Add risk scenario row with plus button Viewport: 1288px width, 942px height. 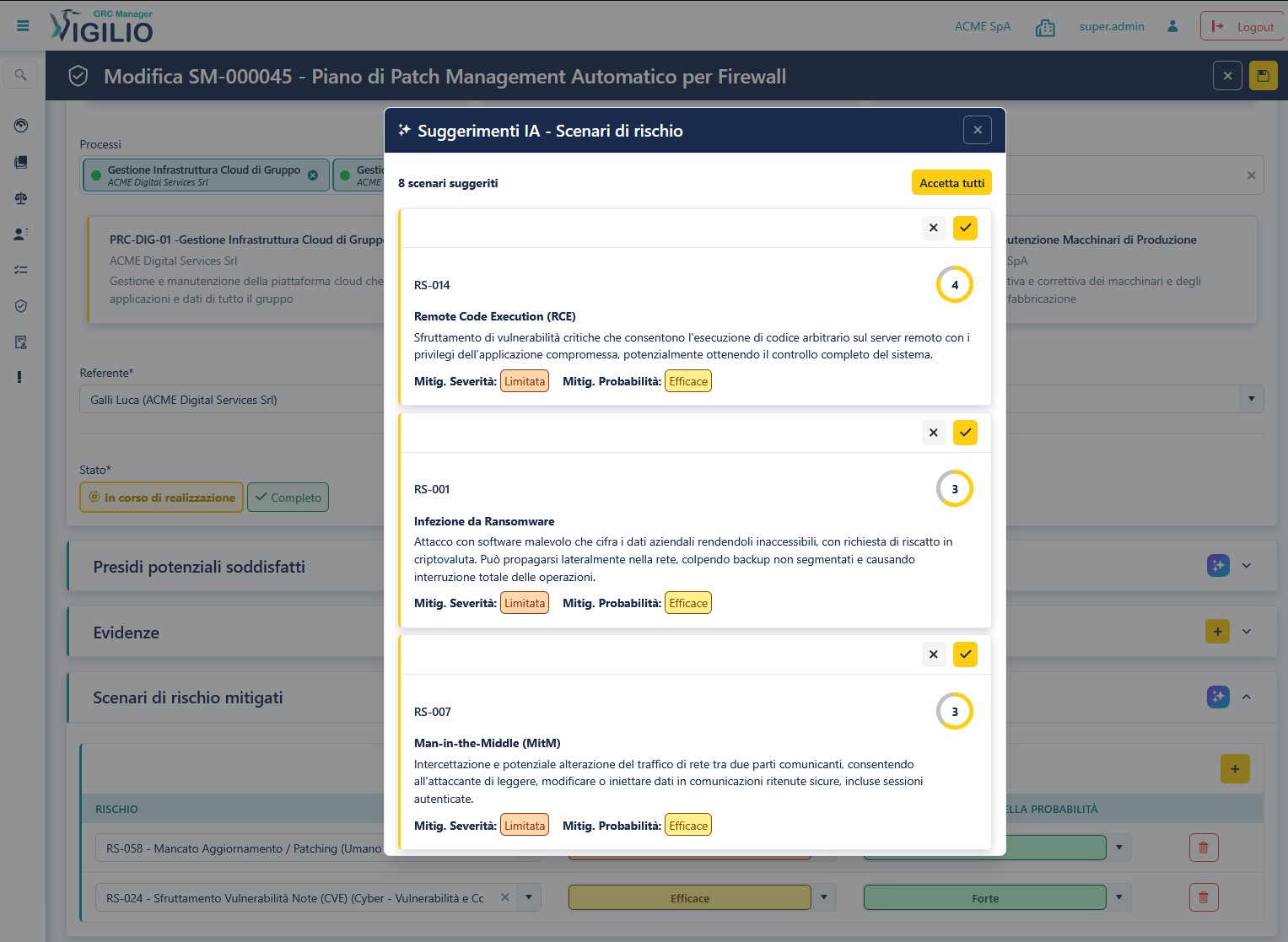coord(1235,768)
